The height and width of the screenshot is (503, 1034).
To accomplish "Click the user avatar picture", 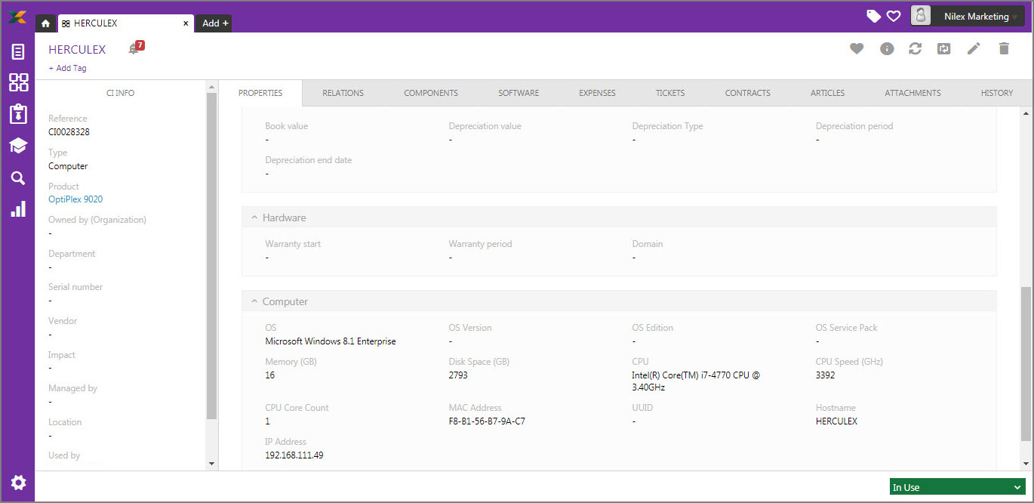I will tap(922, 16).
